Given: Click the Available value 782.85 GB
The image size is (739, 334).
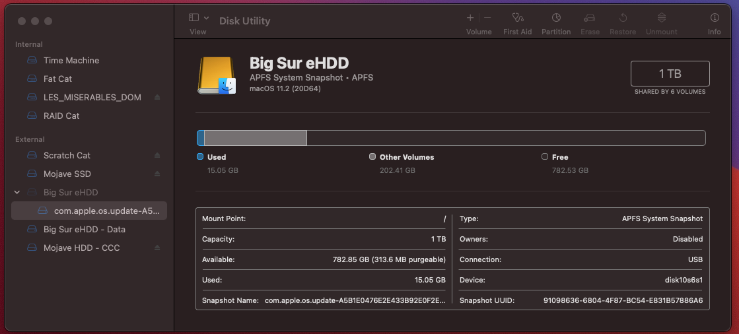Looking at the screenshot, I should 389,259.
